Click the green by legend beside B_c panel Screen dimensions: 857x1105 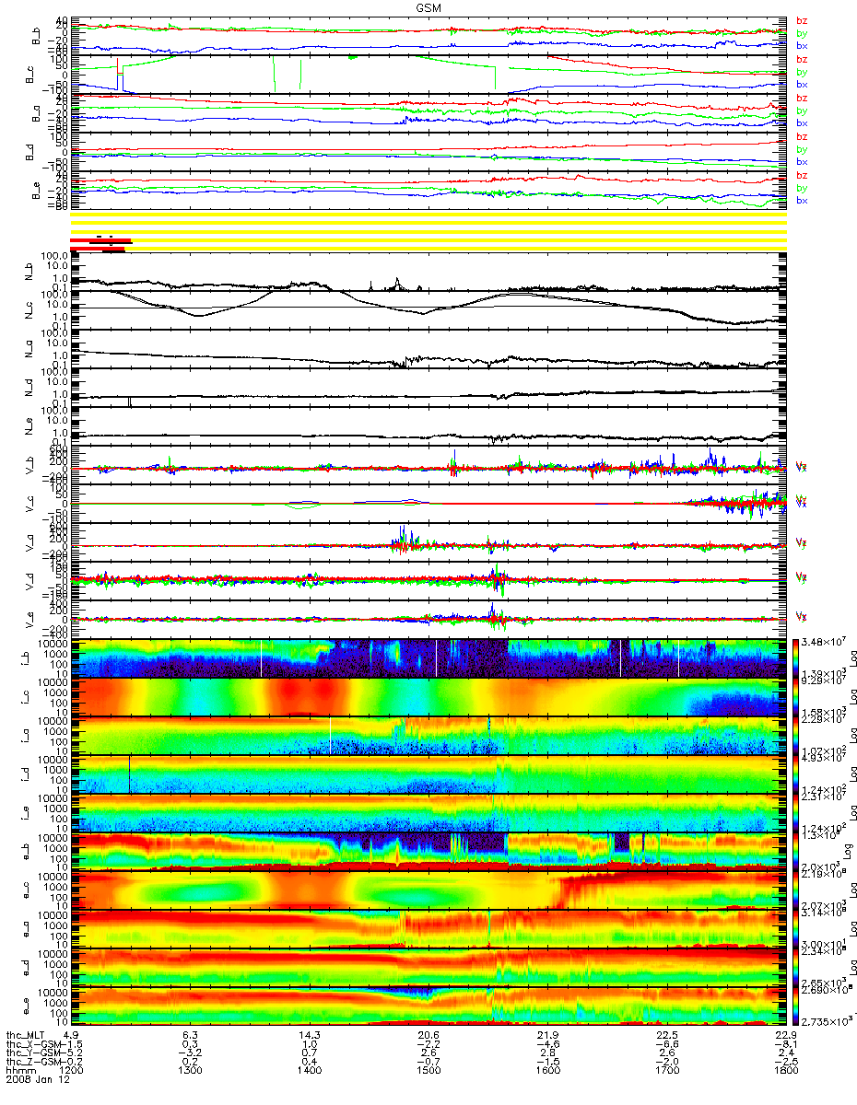[802, 72]
